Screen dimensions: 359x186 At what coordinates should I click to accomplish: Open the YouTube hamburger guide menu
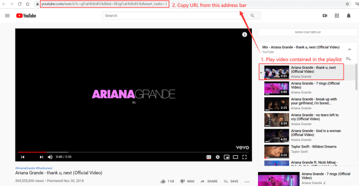click(7, 15)
